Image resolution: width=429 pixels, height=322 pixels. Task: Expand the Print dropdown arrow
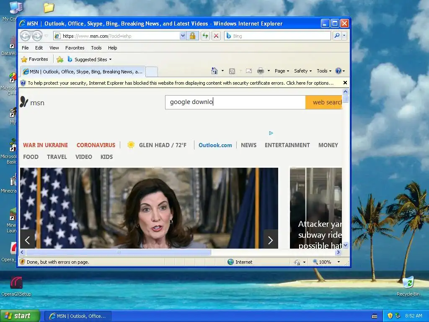(269, 71)
